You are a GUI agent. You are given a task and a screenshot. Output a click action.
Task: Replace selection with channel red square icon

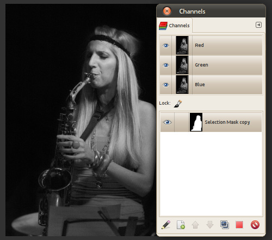coord(239,225)
